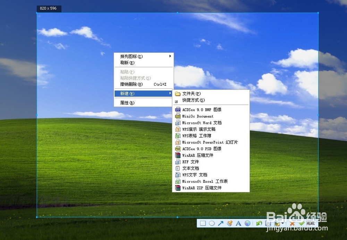Click the 快捷方式 shortcut icon
This screenshot has width=347, height=240.
tap(176, 102)
